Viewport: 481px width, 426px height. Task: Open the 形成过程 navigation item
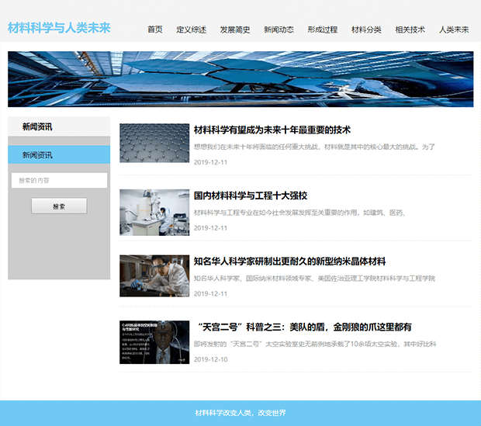click(322, 30)
